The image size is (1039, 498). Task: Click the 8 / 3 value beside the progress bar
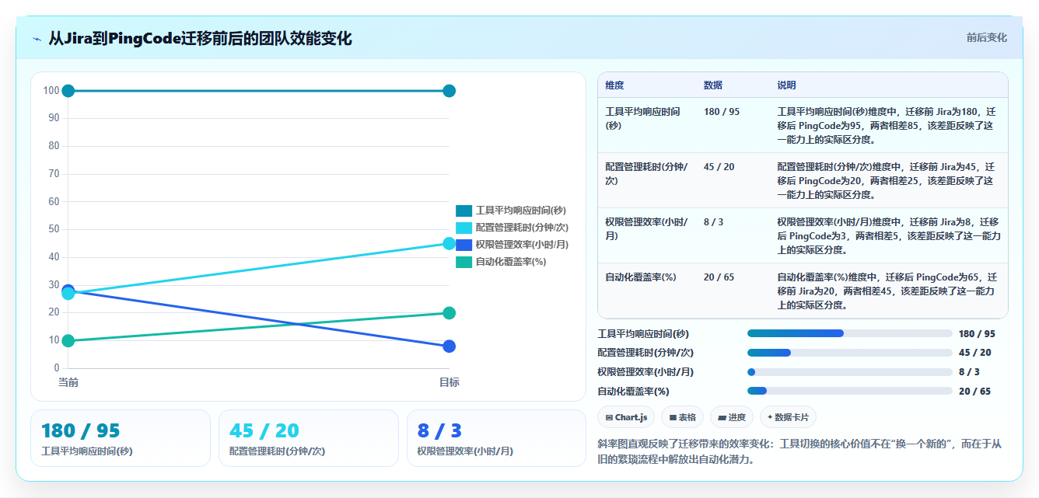(969, 372)
